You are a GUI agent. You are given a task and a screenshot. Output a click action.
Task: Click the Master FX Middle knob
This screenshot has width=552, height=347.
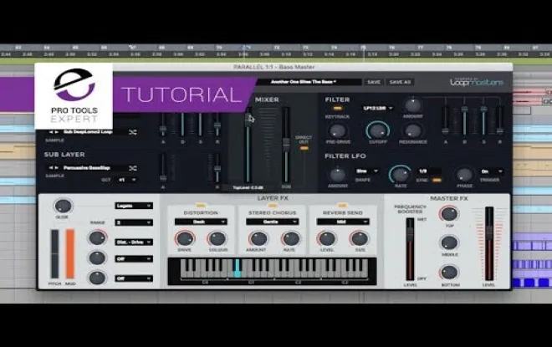point(449,242)
